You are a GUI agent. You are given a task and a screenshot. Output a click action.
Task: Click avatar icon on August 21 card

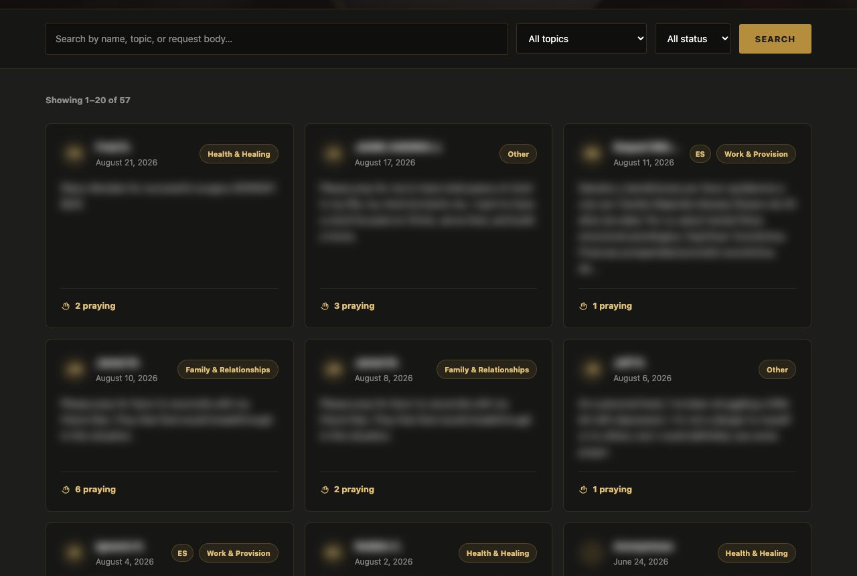(x=74, y=154)
